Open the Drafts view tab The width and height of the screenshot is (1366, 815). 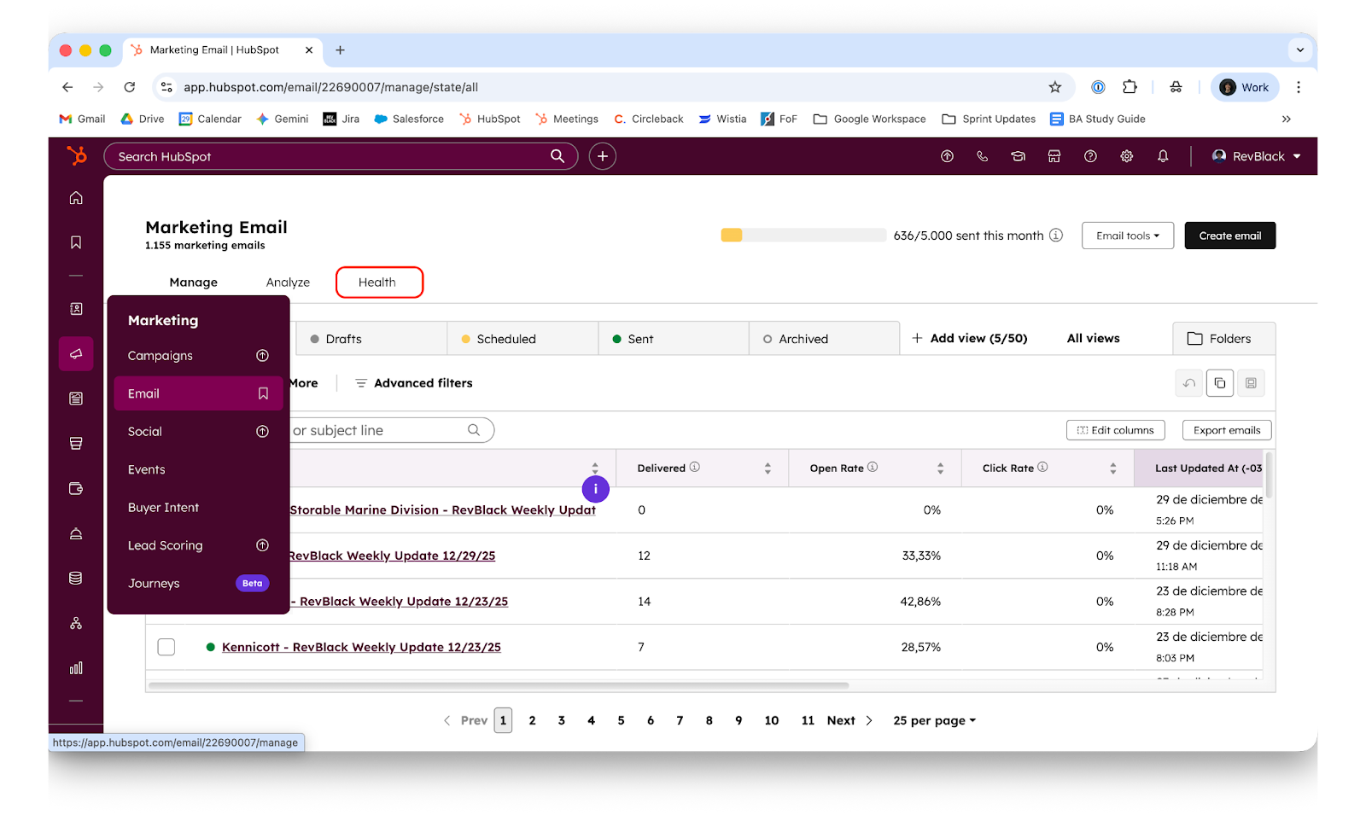point(371,339)
